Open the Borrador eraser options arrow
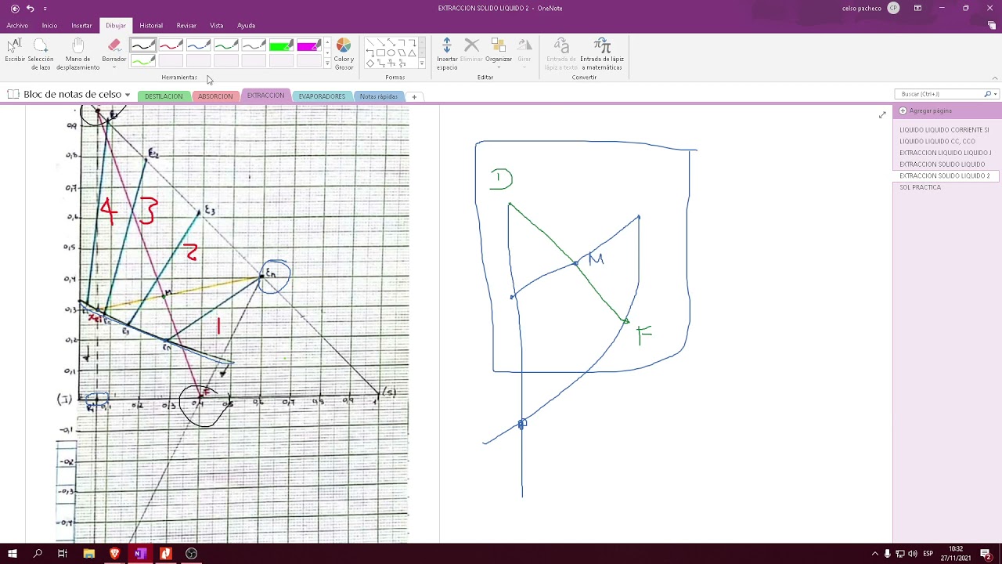 click(114, 67)
